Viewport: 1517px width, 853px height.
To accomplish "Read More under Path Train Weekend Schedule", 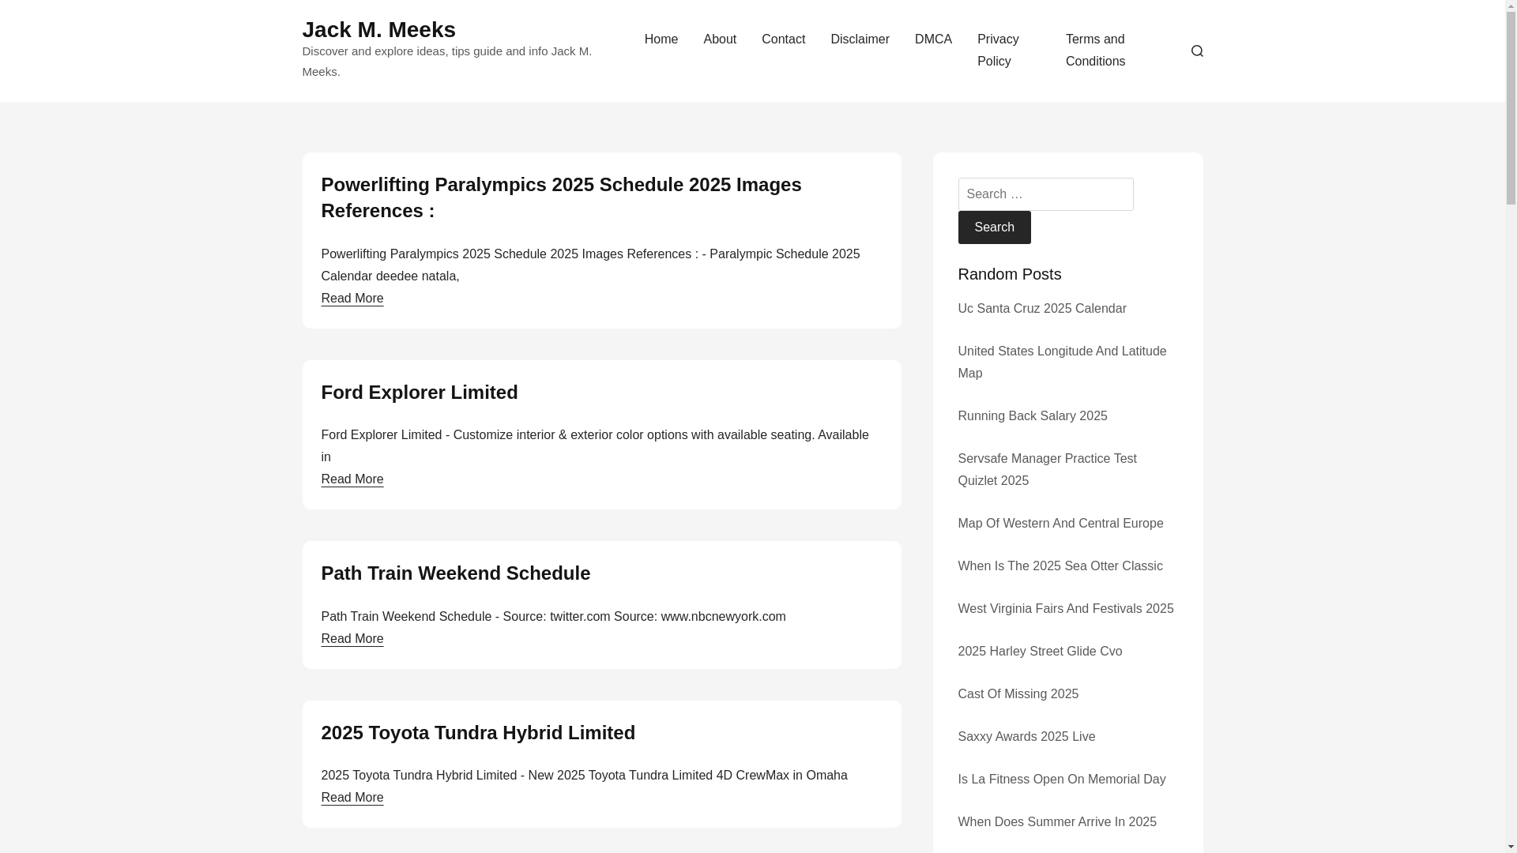I will tap(352, 639).
